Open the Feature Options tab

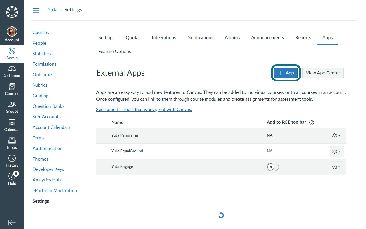[115, 52]
